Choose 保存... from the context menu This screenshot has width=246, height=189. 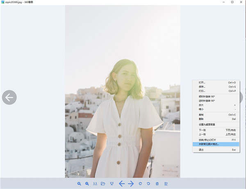coord(202,87)
